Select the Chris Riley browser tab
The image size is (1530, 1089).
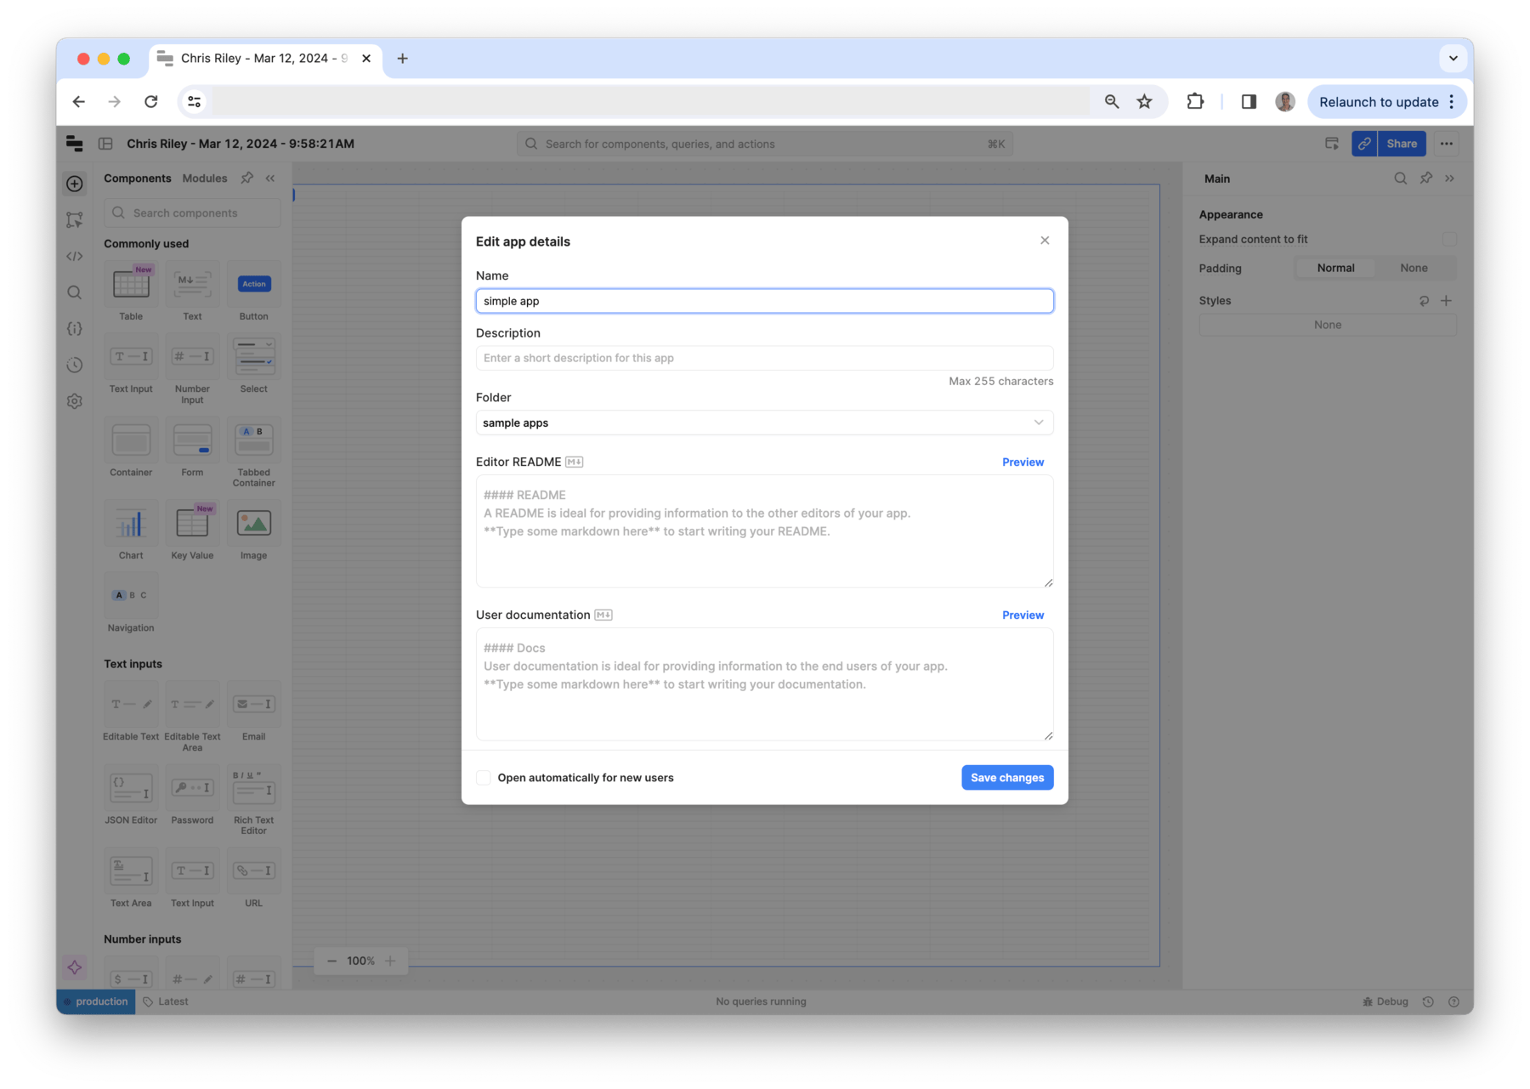[x=264, y=59]
